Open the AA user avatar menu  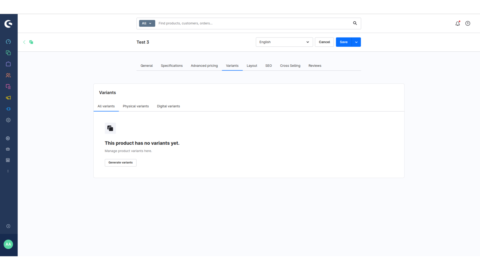pos(8,244)
